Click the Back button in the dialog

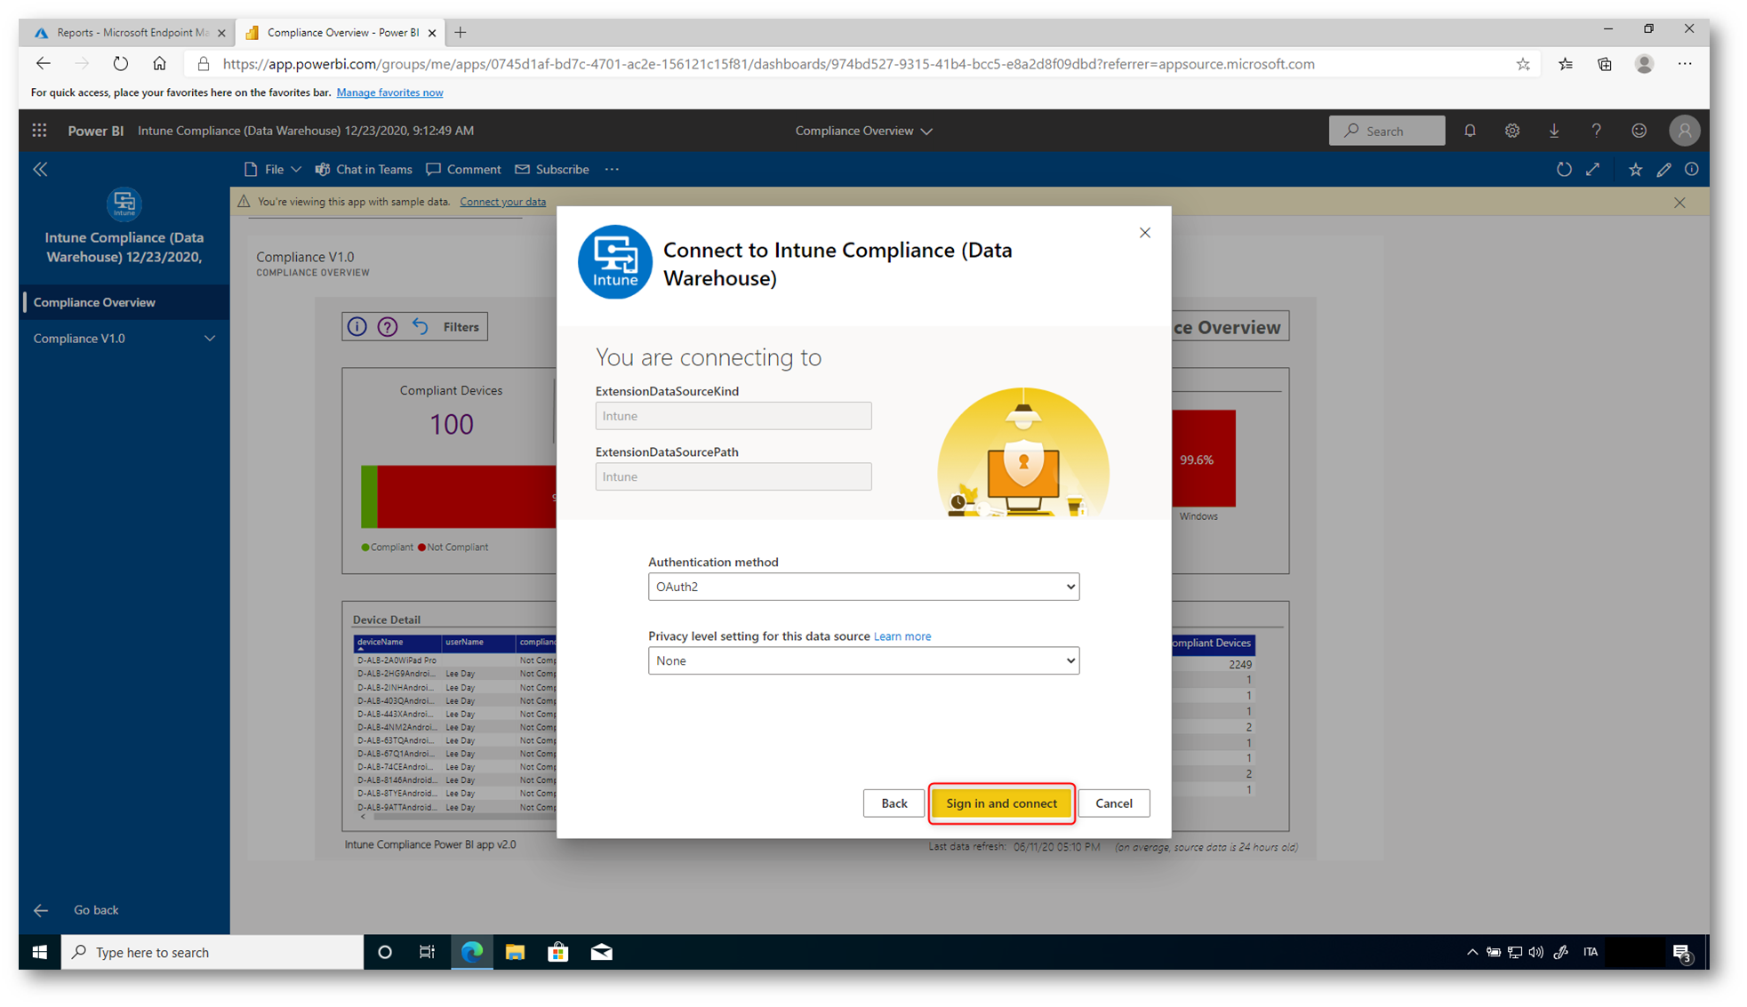point(894,803)
